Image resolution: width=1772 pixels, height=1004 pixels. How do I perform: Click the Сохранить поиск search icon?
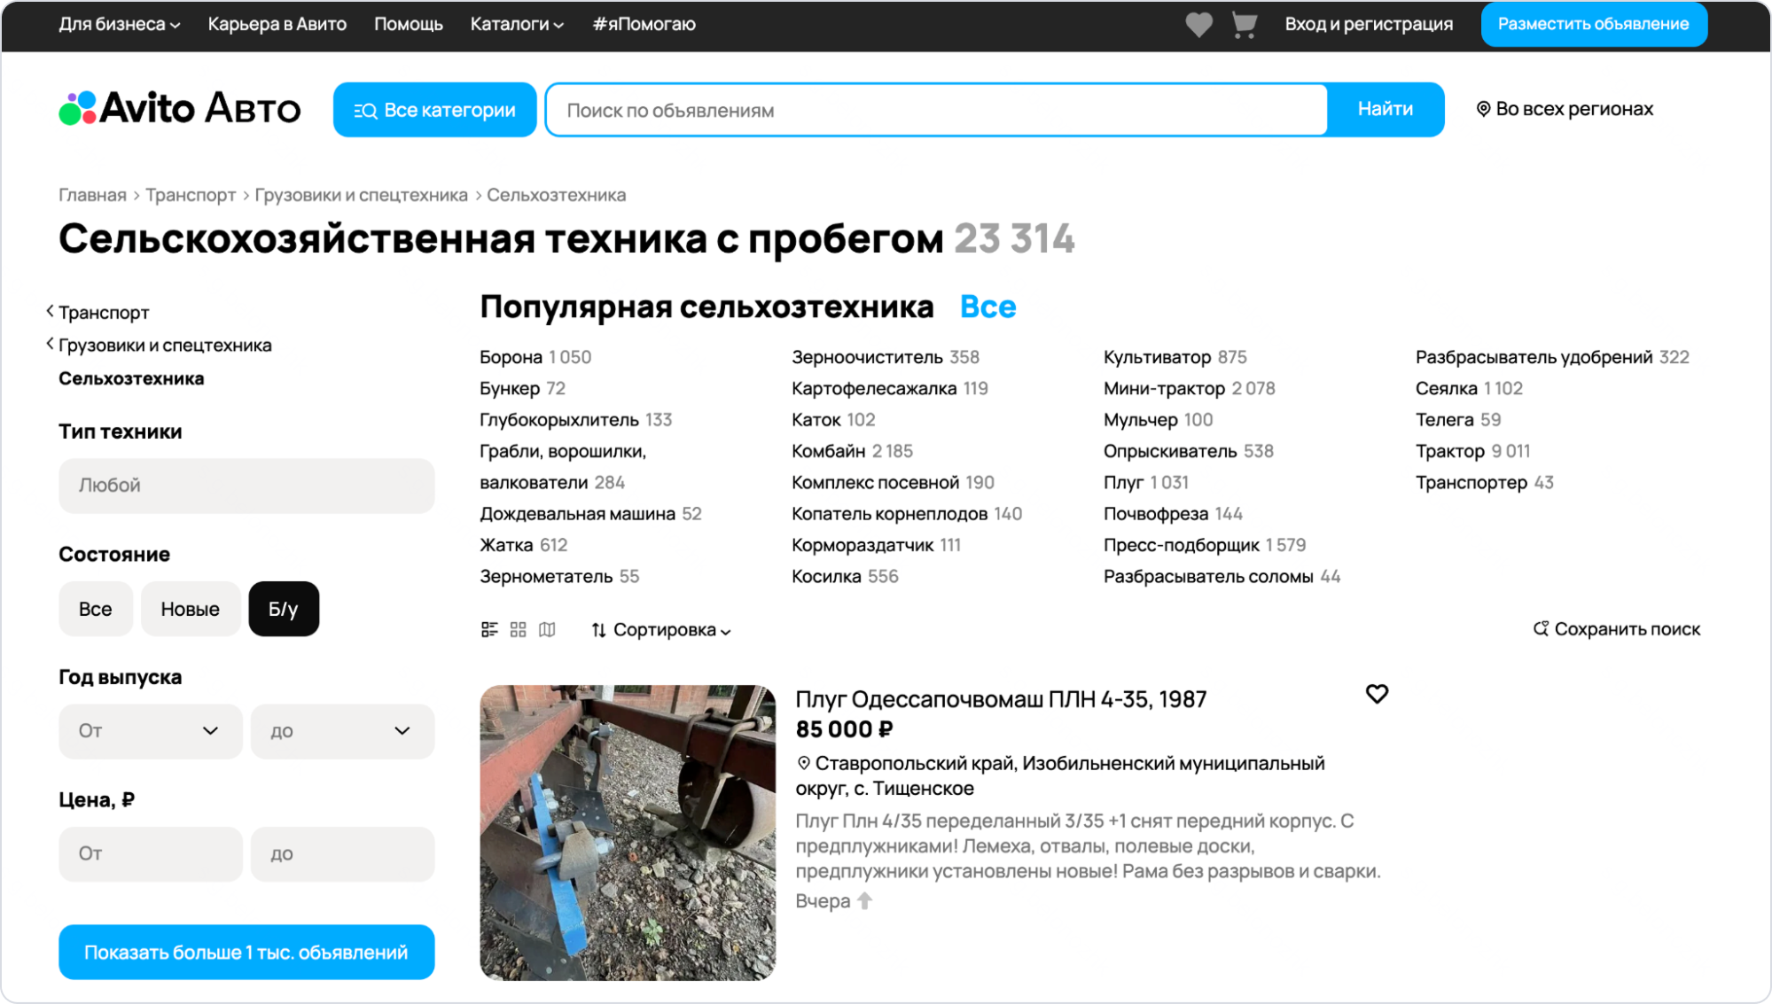pos(1541,628)
